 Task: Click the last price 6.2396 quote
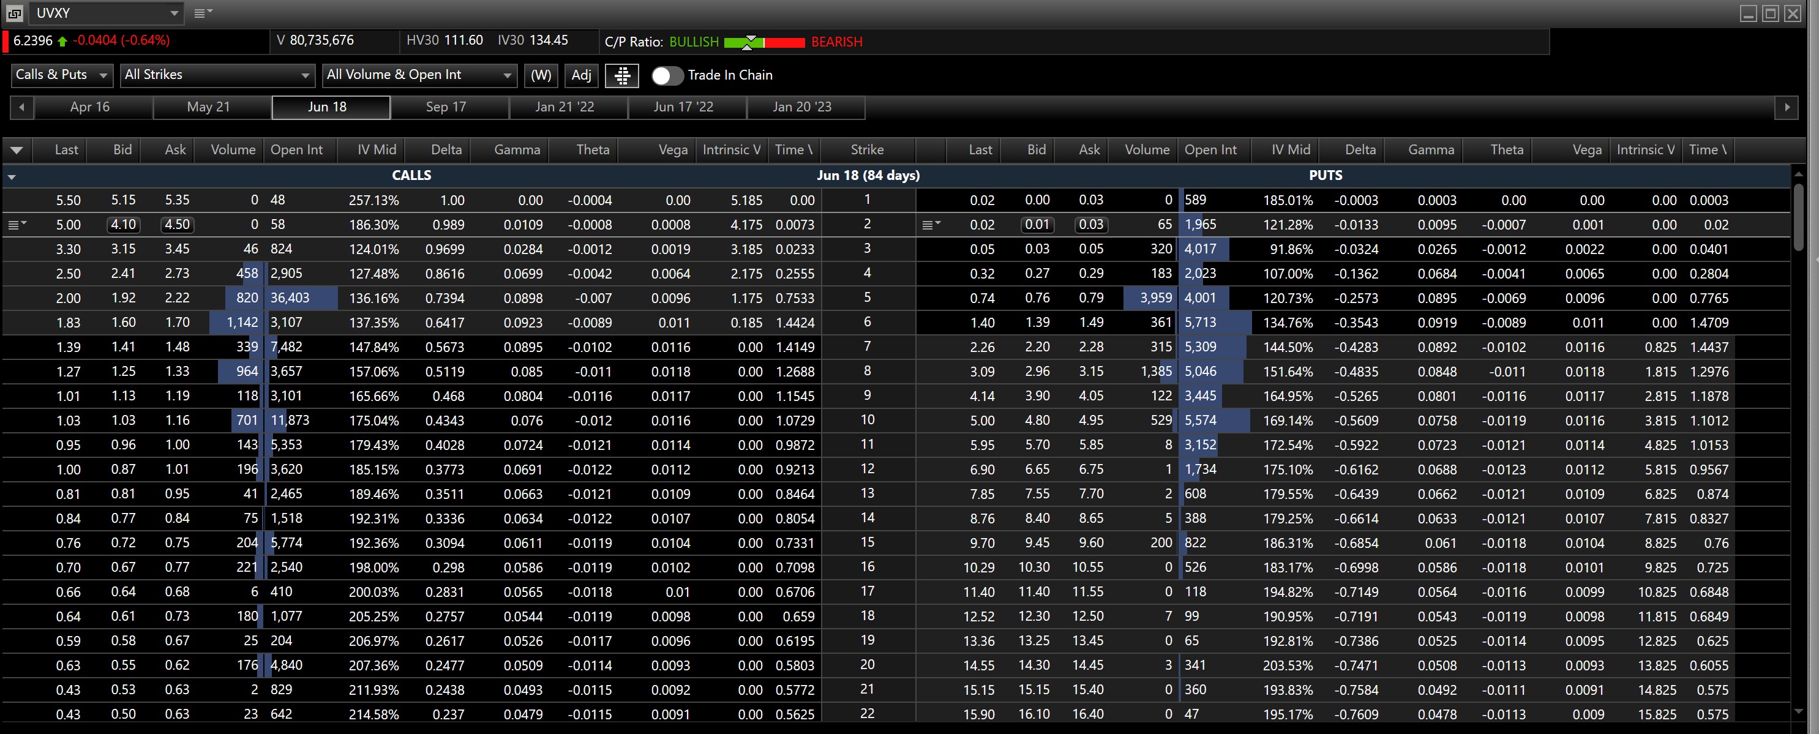point(32,40)
